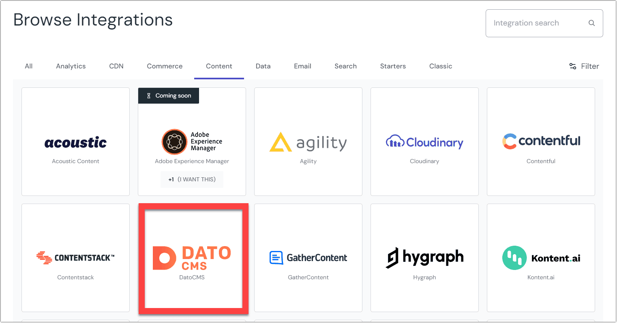Click the Acoustic logo
This screenshot has height=323, width=617.
(75, 142)
